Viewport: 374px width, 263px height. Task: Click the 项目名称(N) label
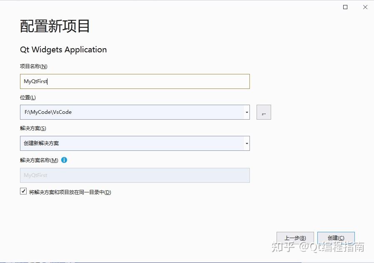point(33,66)
